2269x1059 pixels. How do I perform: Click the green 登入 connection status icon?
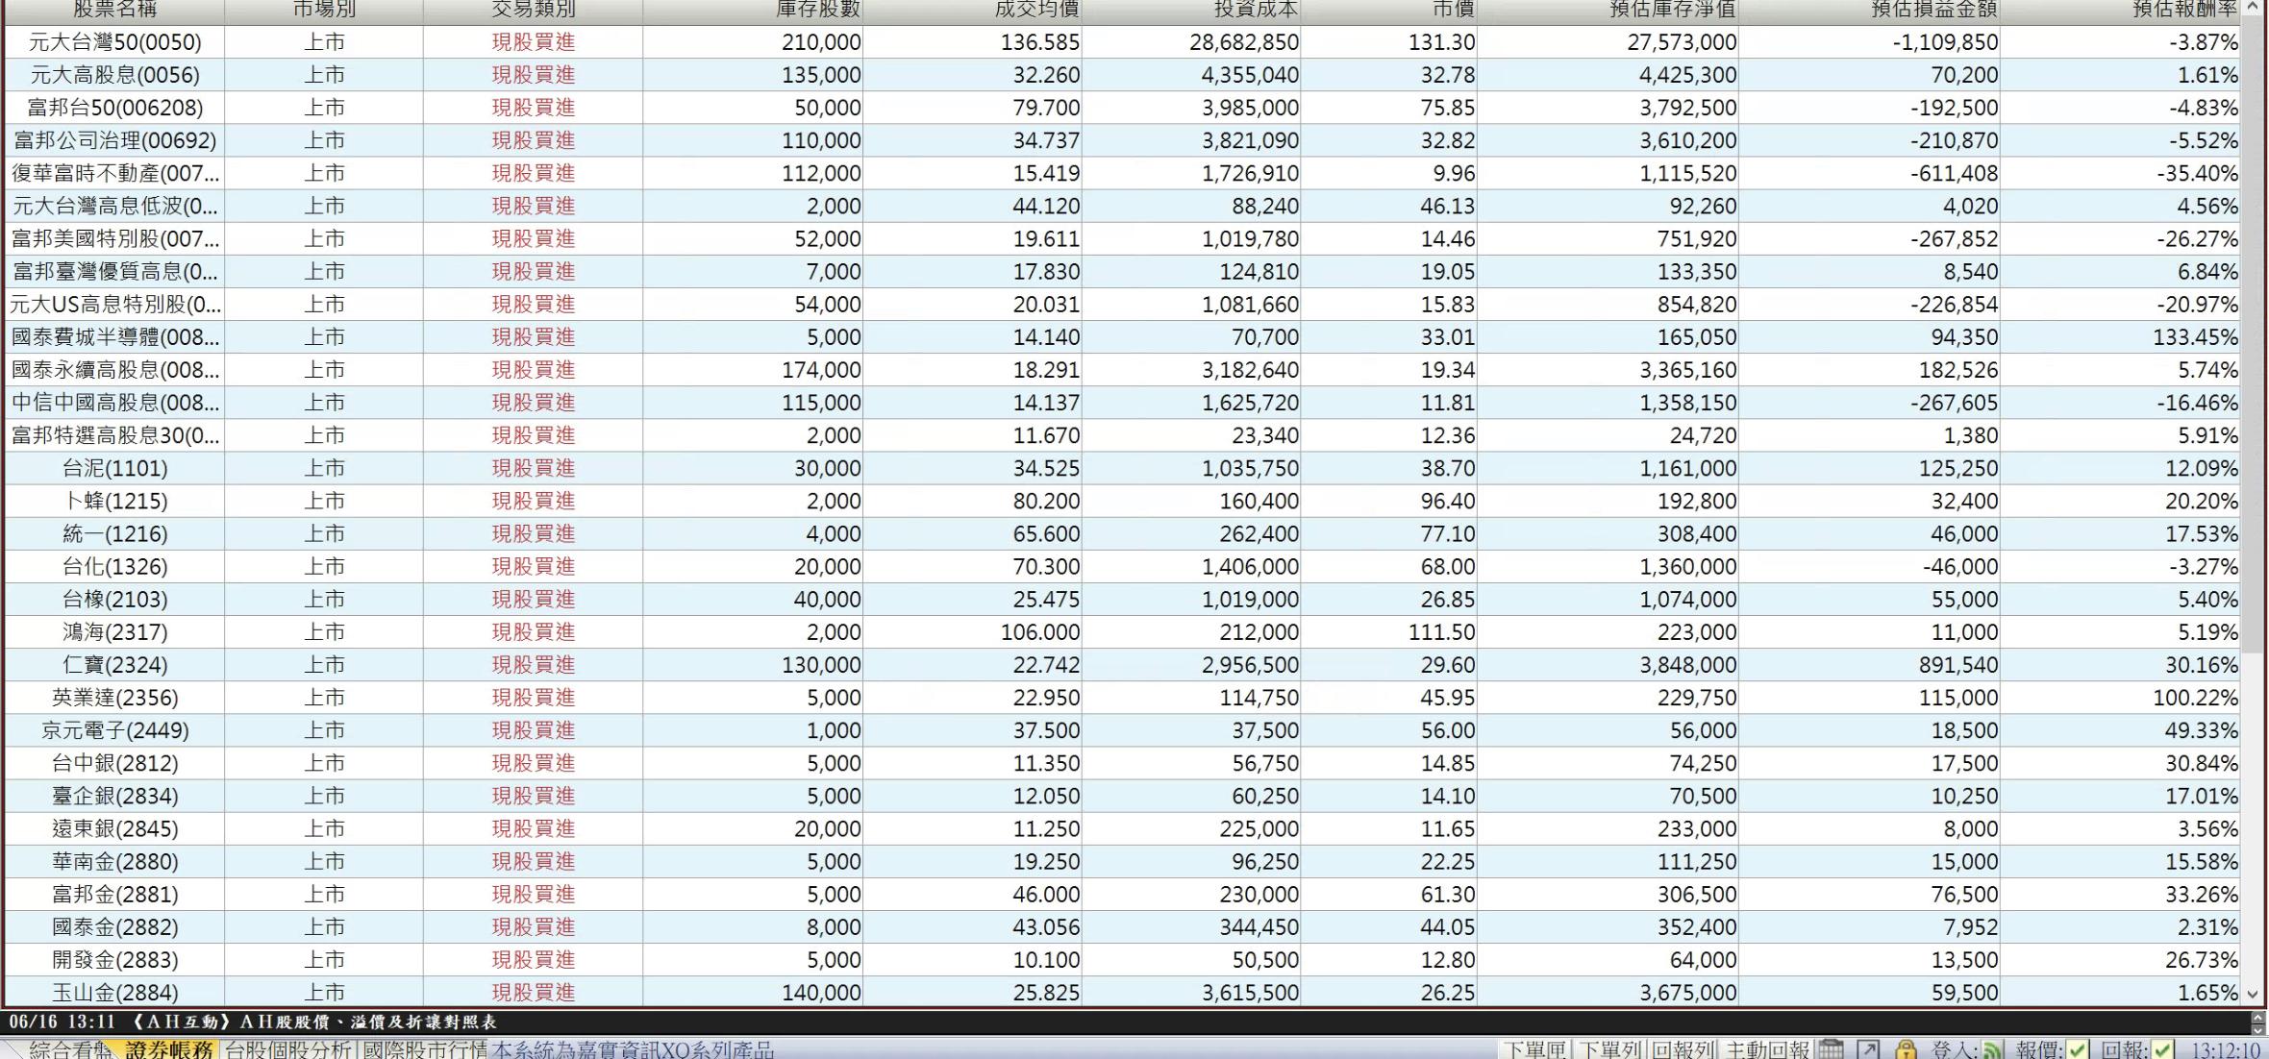coord(1993,1050)
